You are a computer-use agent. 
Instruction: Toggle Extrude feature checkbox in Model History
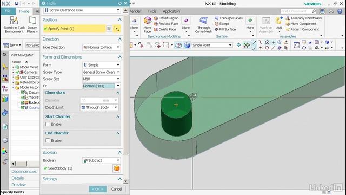pyautogui.click(x=22, y=102)
